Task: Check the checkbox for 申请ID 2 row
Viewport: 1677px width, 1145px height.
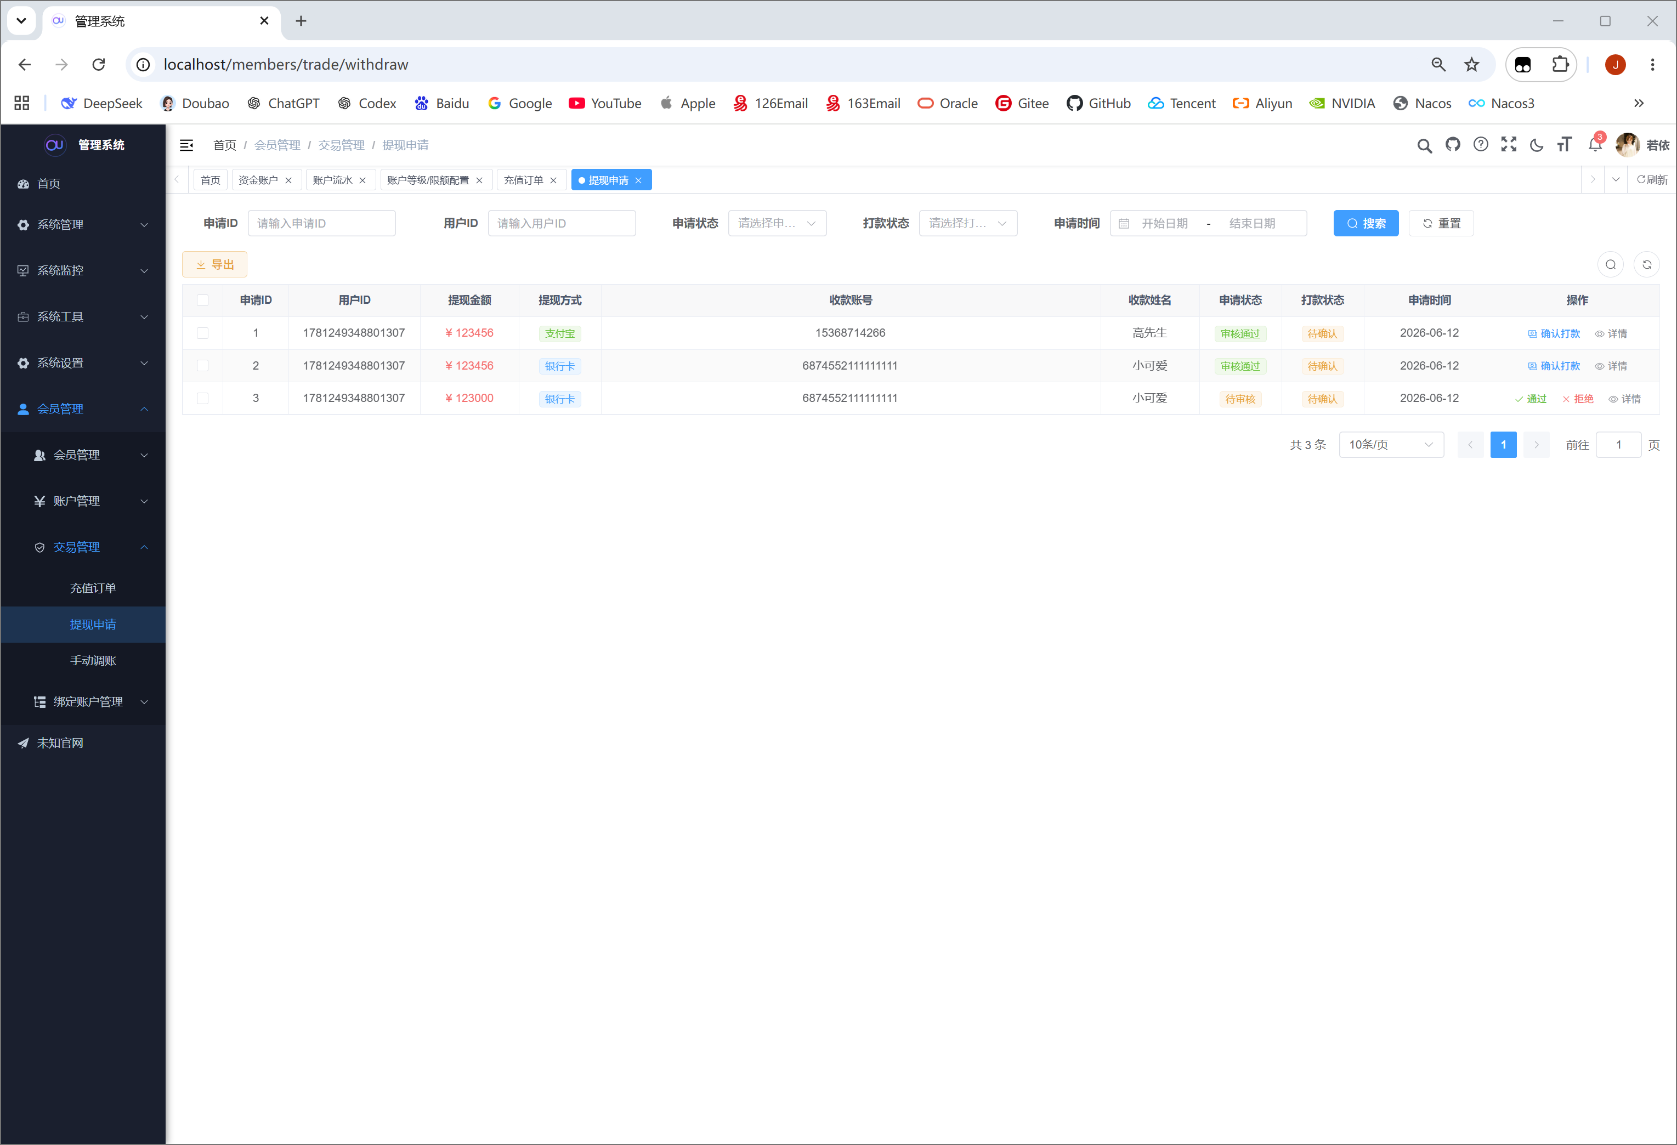Action: coord(203,366)
